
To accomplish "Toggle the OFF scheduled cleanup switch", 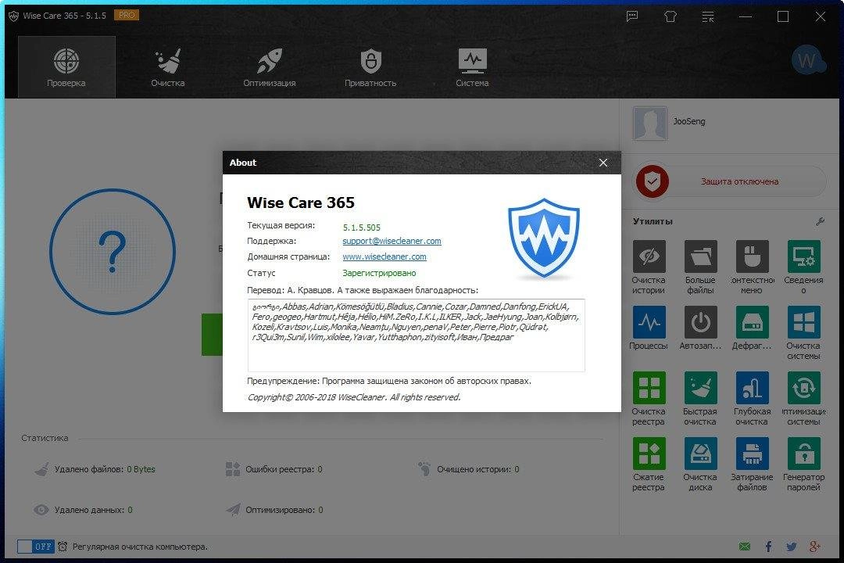I will (x=35, y=547).
